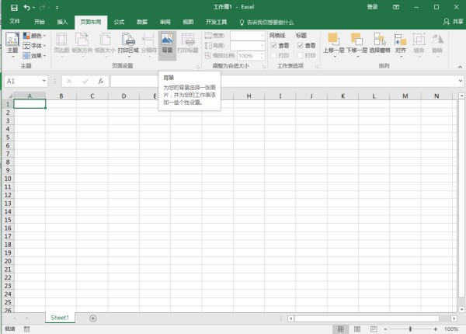This screenshot has width=466, height=334.
Task: Click the Tell Me search box
Action: (266, 23)
